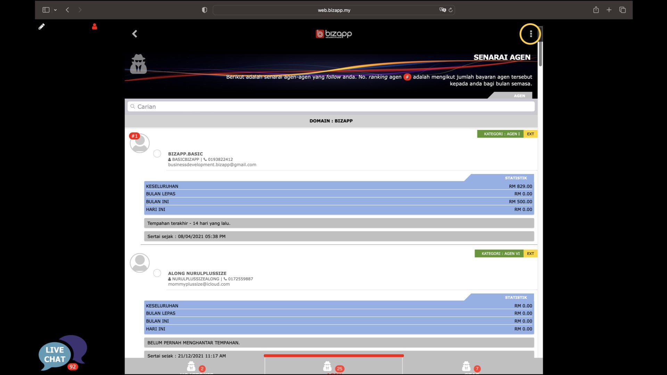Screen dimensions: 667x375
Task: Click email mommyplussize@icloud.com
Action: pos(199,284)
